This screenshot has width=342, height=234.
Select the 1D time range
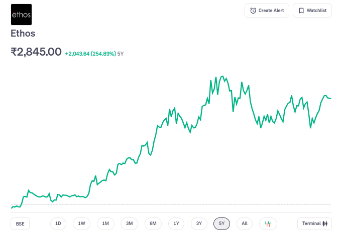coord(58,223)
